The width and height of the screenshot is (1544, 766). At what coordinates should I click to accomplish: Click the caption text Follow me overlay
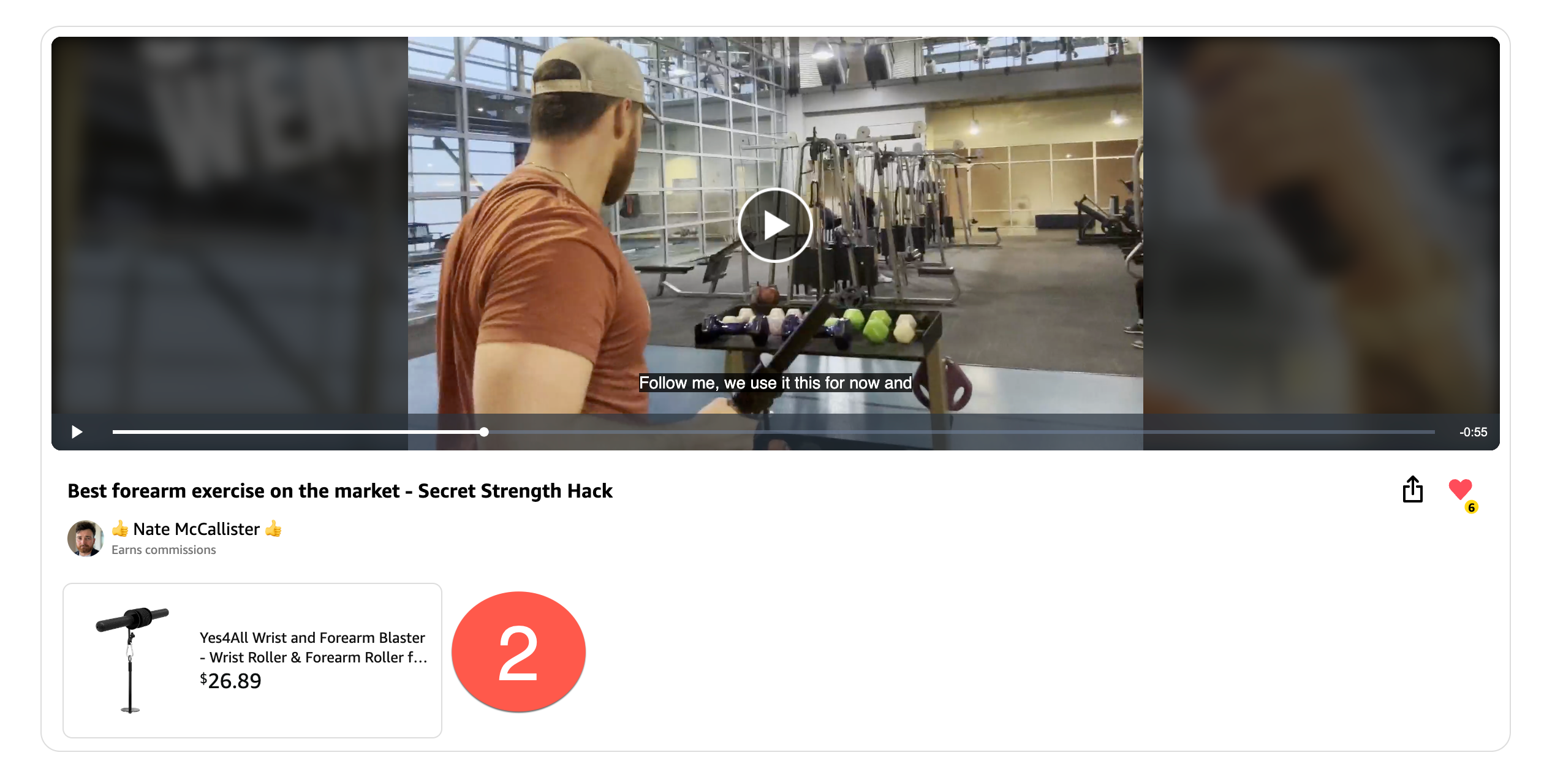click(x=775, y=383)
